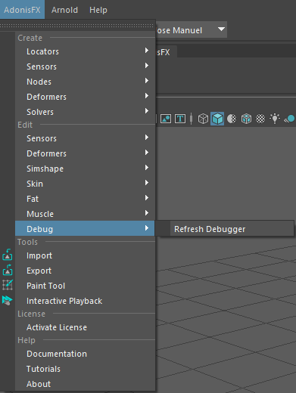This screenshot has width=296, height=393.
Task: Select the Debug menu entry
Action: (x=85, y=228)
